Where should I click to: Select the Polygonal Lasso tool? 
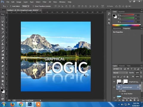(x=3, y=22)
